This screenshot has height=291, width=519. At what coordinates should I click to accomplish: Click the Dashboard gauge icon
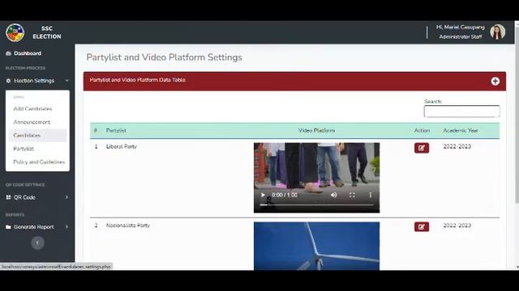8,53
